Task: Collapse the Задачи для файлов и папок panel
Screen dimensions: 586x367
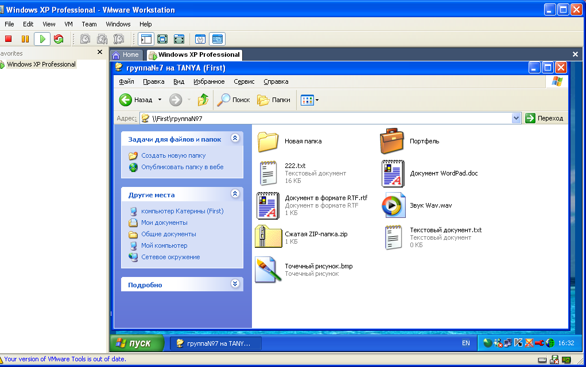Action: tap(235, 138)
